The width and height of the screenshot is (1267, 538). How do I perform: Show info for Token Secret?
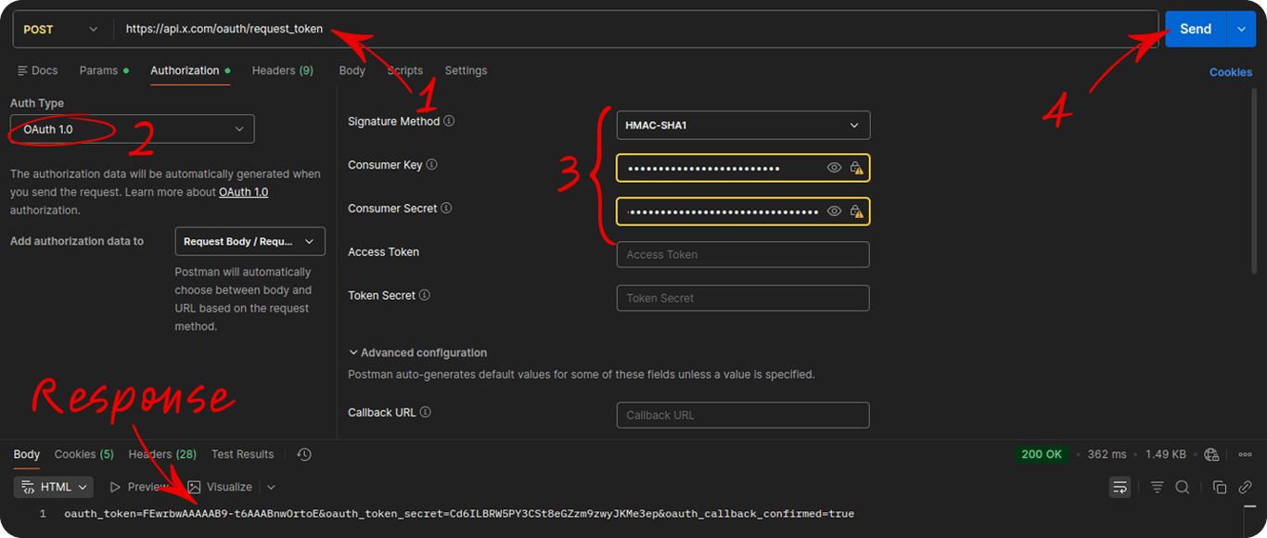tap(424, 296)
